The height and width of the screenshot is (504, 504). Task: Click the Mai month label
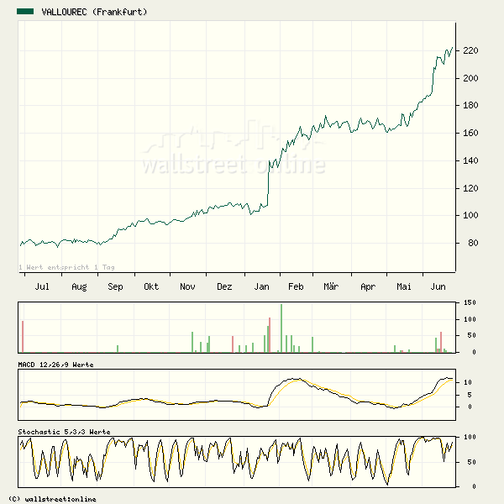(404, 286)
